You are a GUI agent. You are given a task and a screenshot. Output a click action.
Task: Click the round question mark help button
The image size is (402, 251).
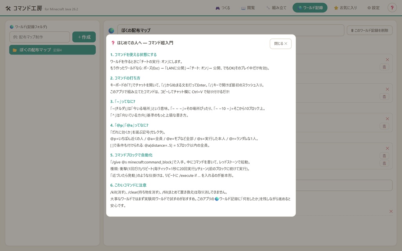pos(392,8)
